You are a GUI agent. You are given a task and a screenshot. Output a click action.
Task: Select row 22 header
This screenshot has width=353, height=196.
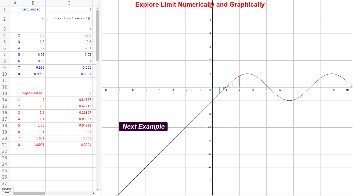pos(5,151)
